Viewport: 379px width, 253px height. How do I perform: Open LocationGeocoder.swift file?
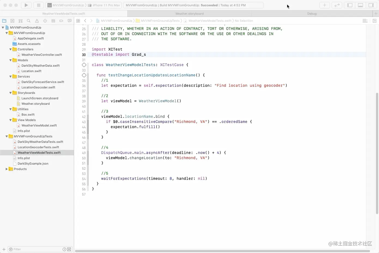pyautogui.click(x=38, y=87)
